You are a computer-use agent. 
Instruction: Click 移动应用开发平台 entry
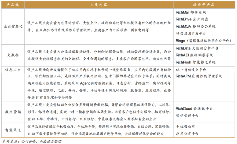tap(191, 33)
